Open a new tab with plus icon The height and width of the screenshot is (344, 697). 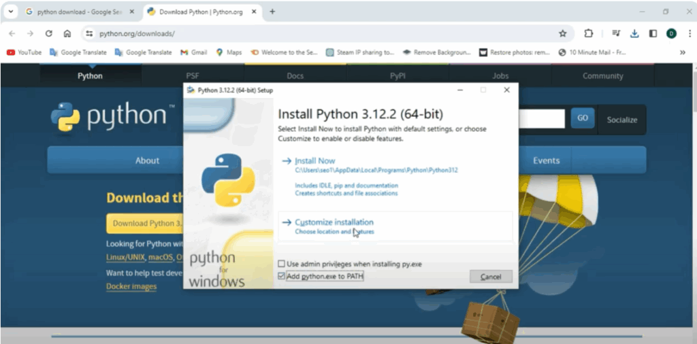click(272, 12)
